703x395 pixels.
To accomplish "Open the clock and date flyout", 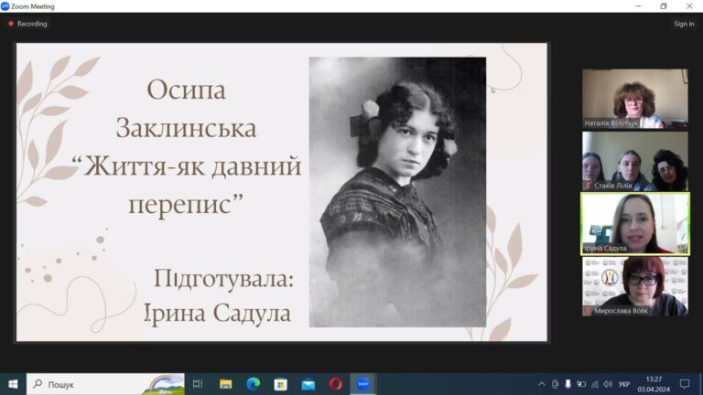I will (x=654, y=384).
